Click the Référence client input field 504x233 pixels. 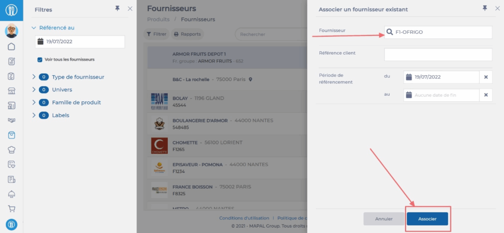pyautogui.click(x=438, y=54)
